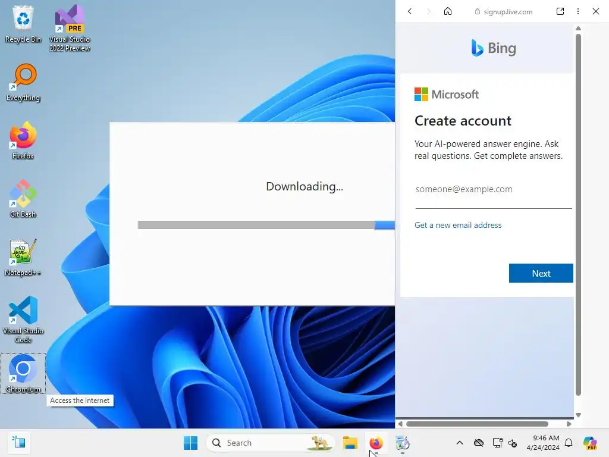Click the Downloading progress bar
Image resolution: width=609 pixels, height=457 pixels.
266,225
